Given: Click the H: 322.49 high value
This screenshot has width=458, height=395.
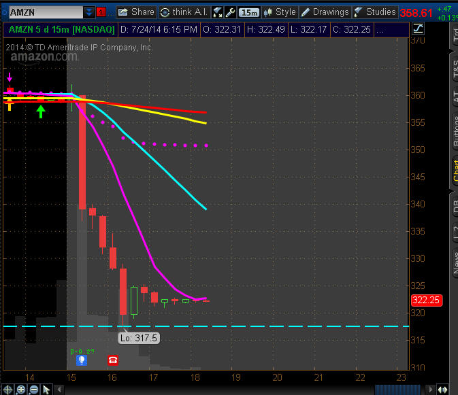Looking at the screenshot, I should tap(266, 30).
